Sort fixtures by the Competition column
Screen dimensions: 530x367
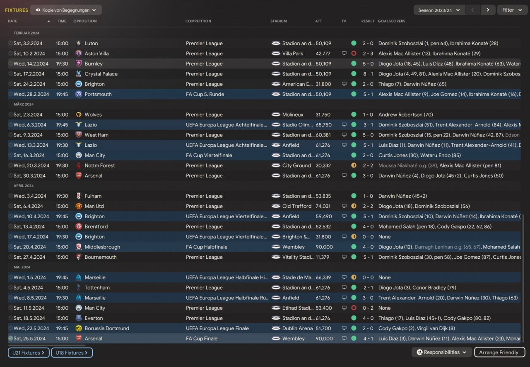tap(198, 21)
